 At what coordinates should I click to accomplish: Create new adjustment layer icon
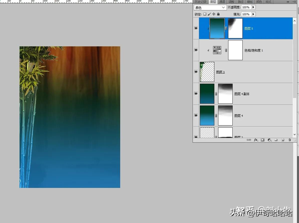click(x=269, y=140)
